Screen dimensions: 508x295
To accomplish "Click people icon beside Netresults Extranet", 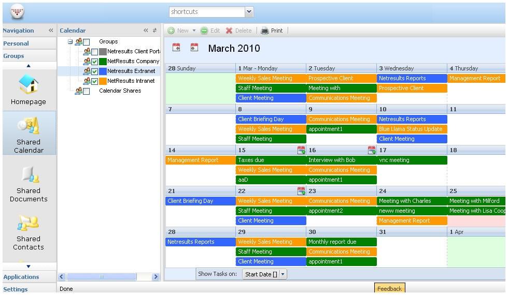I will [x=87, y=71].
